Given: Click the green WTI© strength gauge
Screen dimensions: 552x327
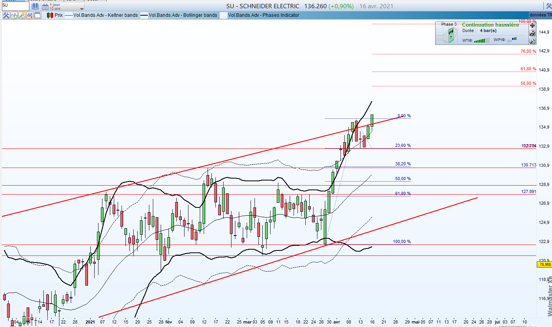Looking at the screenshot, I should 482,39.
